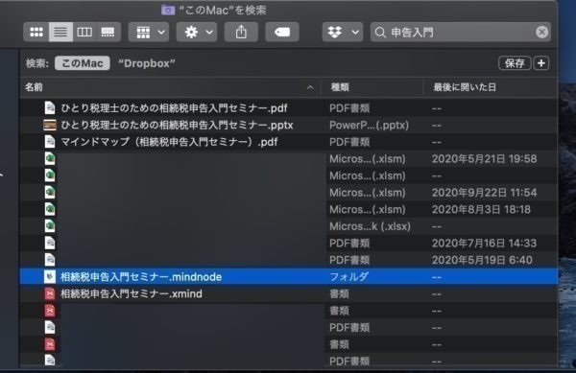Click 2020年7月16日 14:33 date cell
This screenshot has height=373, width=576.
click(484, 244)
